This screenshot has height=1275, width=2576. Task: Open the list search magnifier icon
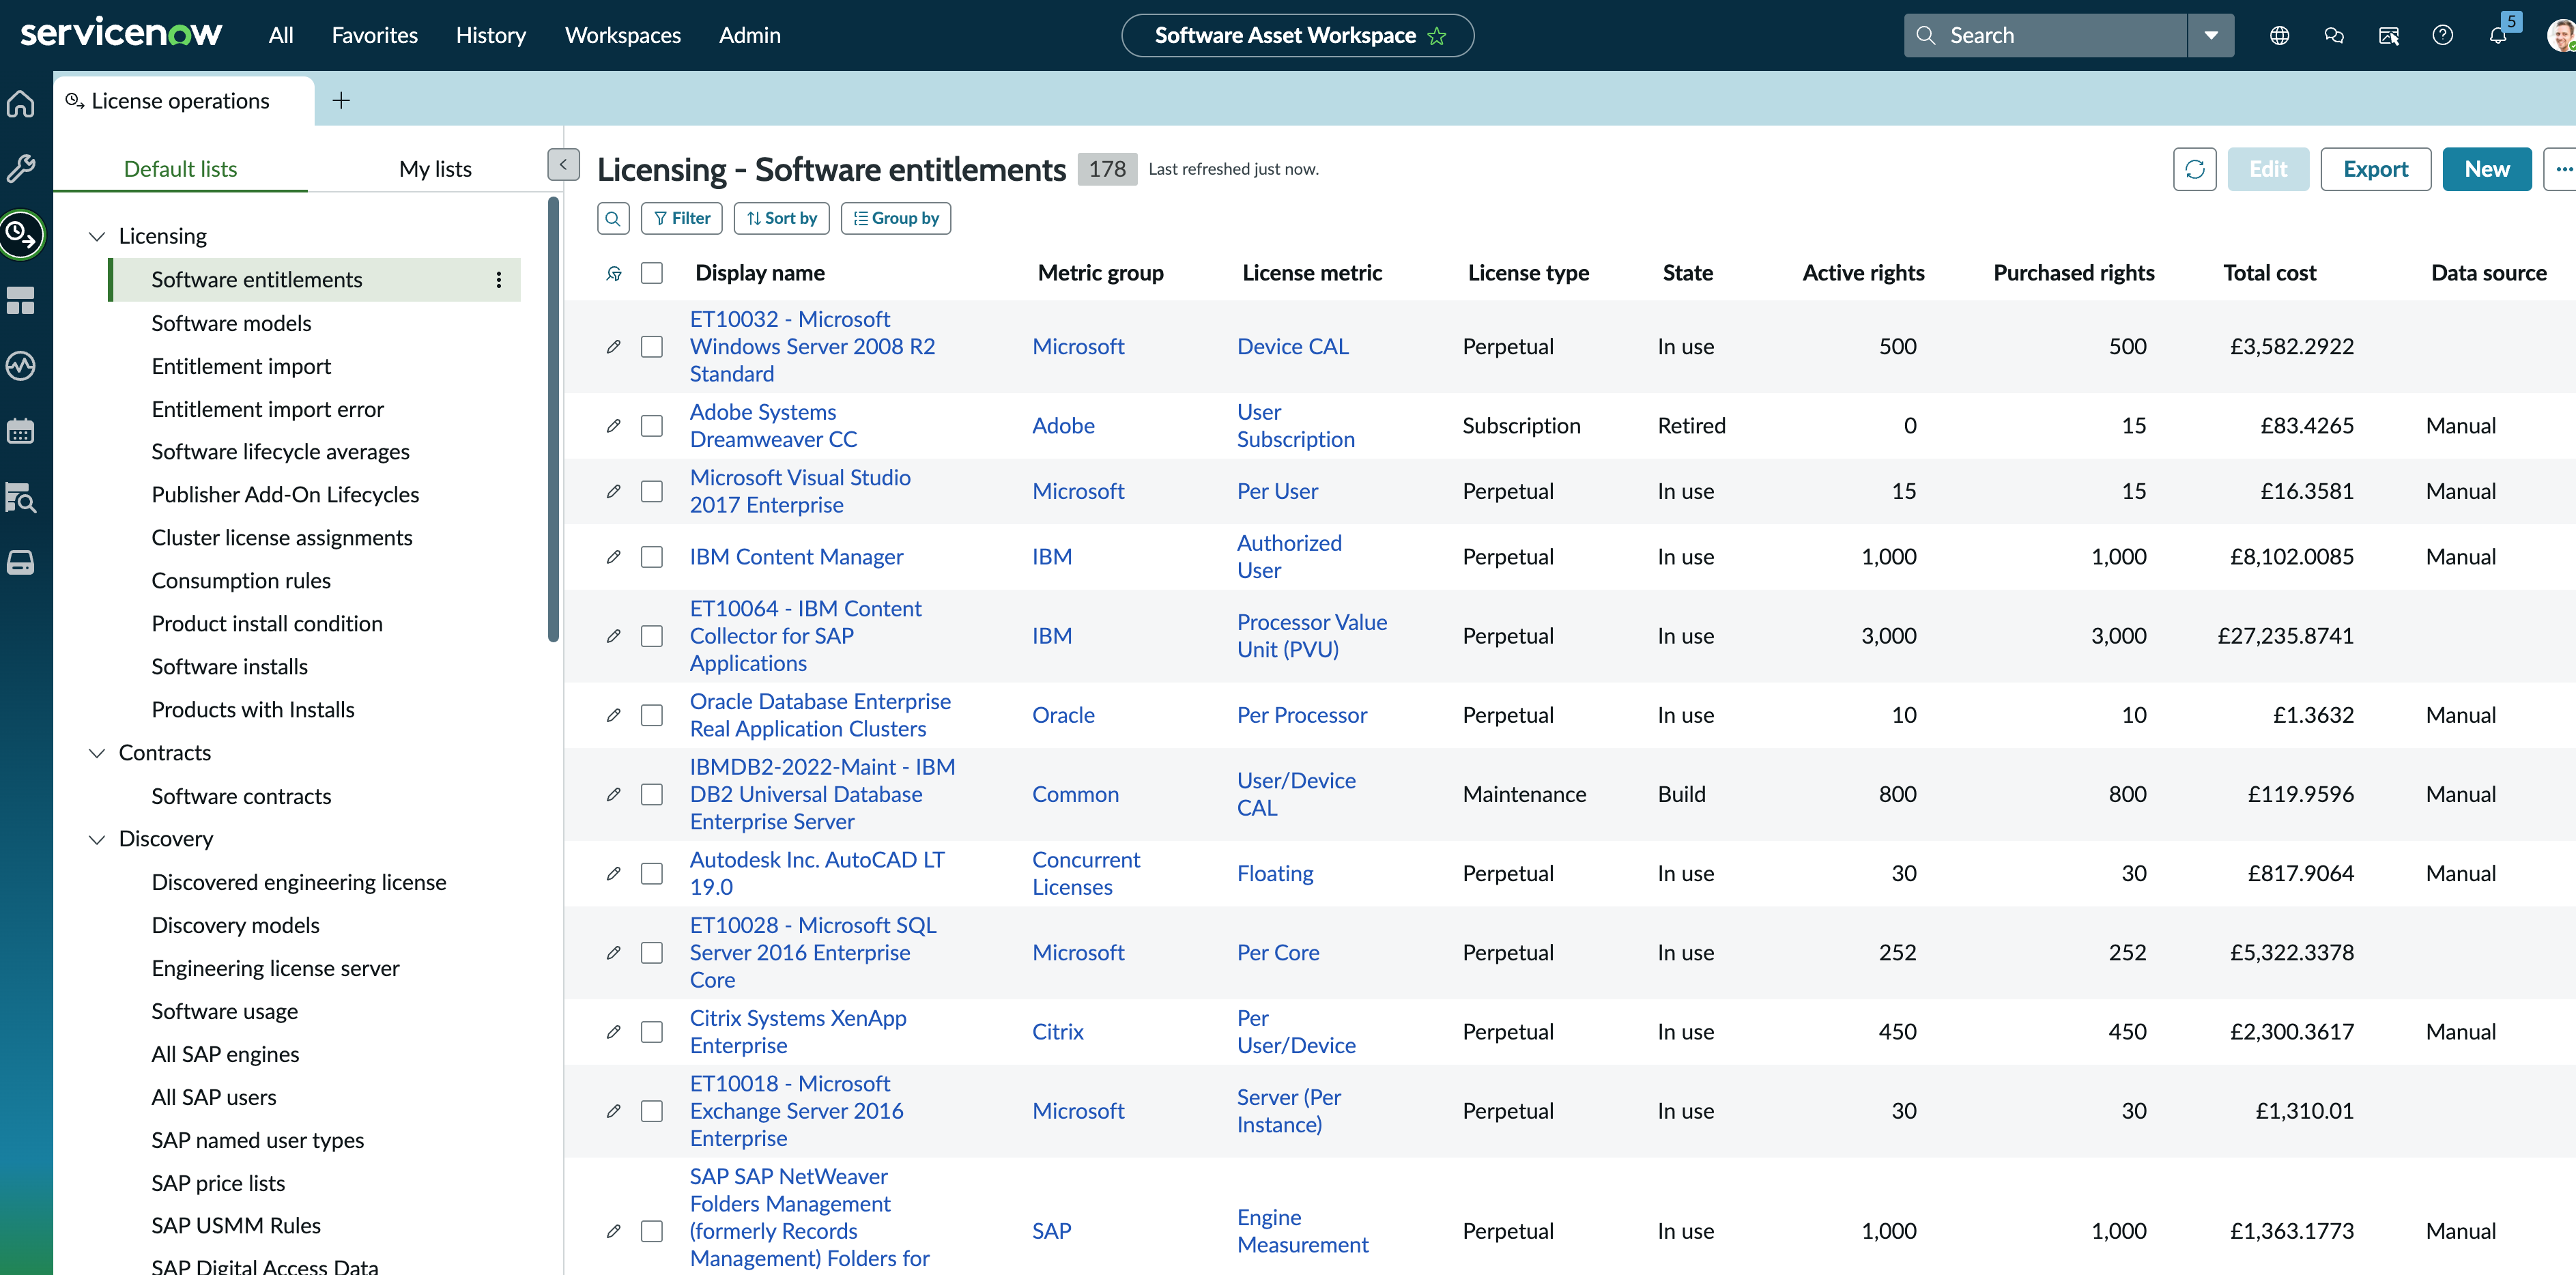[x=613, y=218]
